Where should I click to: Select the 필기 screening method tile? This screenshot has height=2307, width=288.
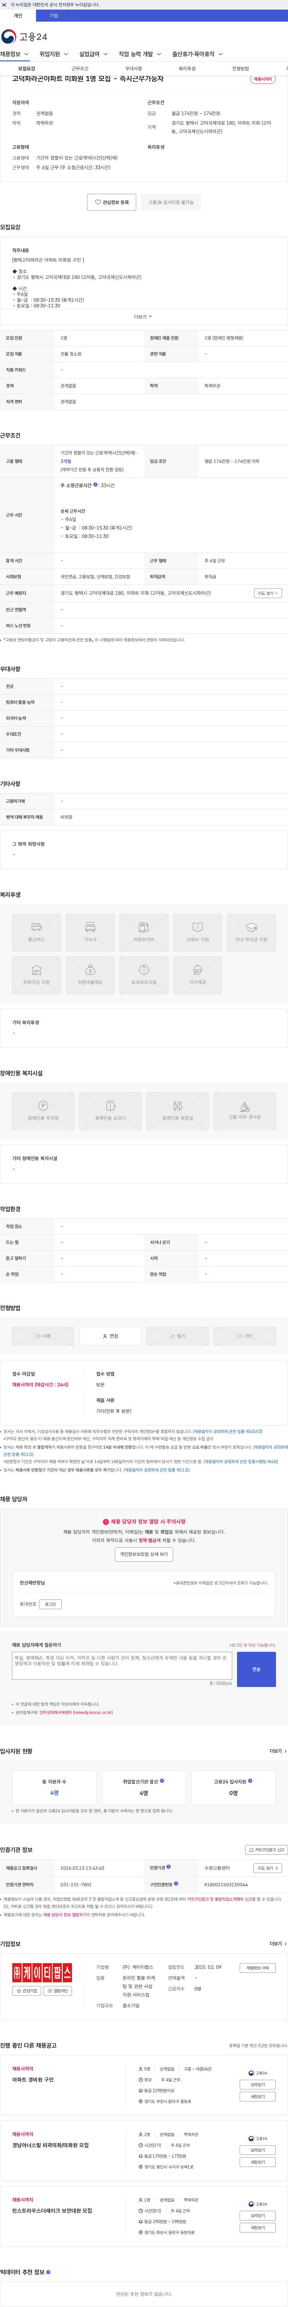(x=177, y=1336)
